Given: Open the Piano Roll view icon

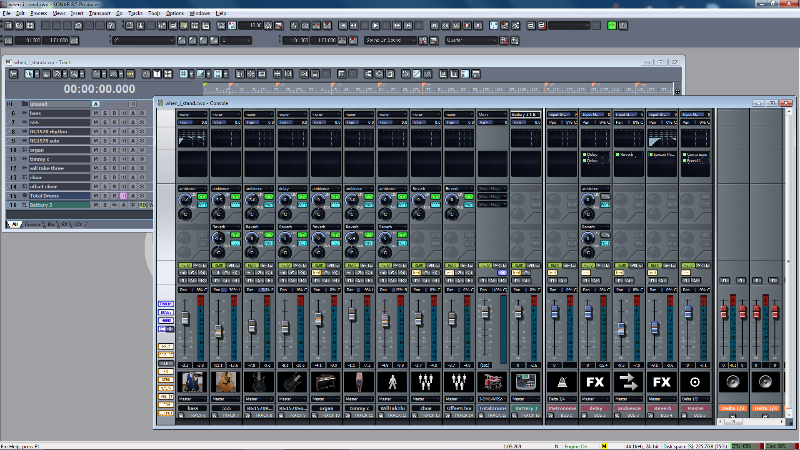Looking at the screenshot, I should pyautogui.click(x=140, y=25).
